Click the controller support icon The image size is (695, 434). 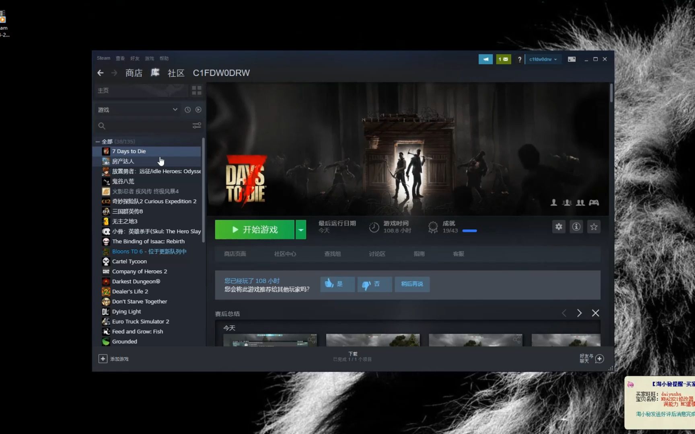pos(594,203)
